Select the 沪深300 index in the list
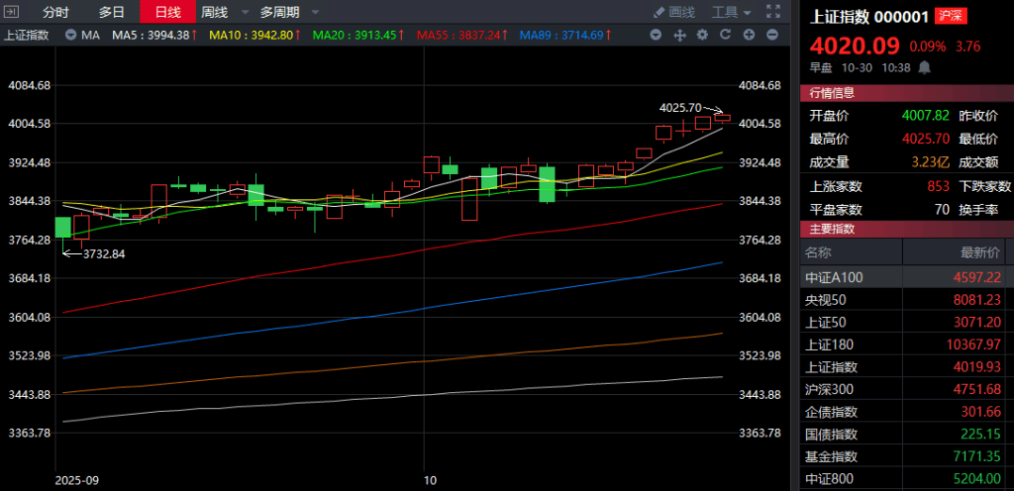 click(x=906, y=389)
